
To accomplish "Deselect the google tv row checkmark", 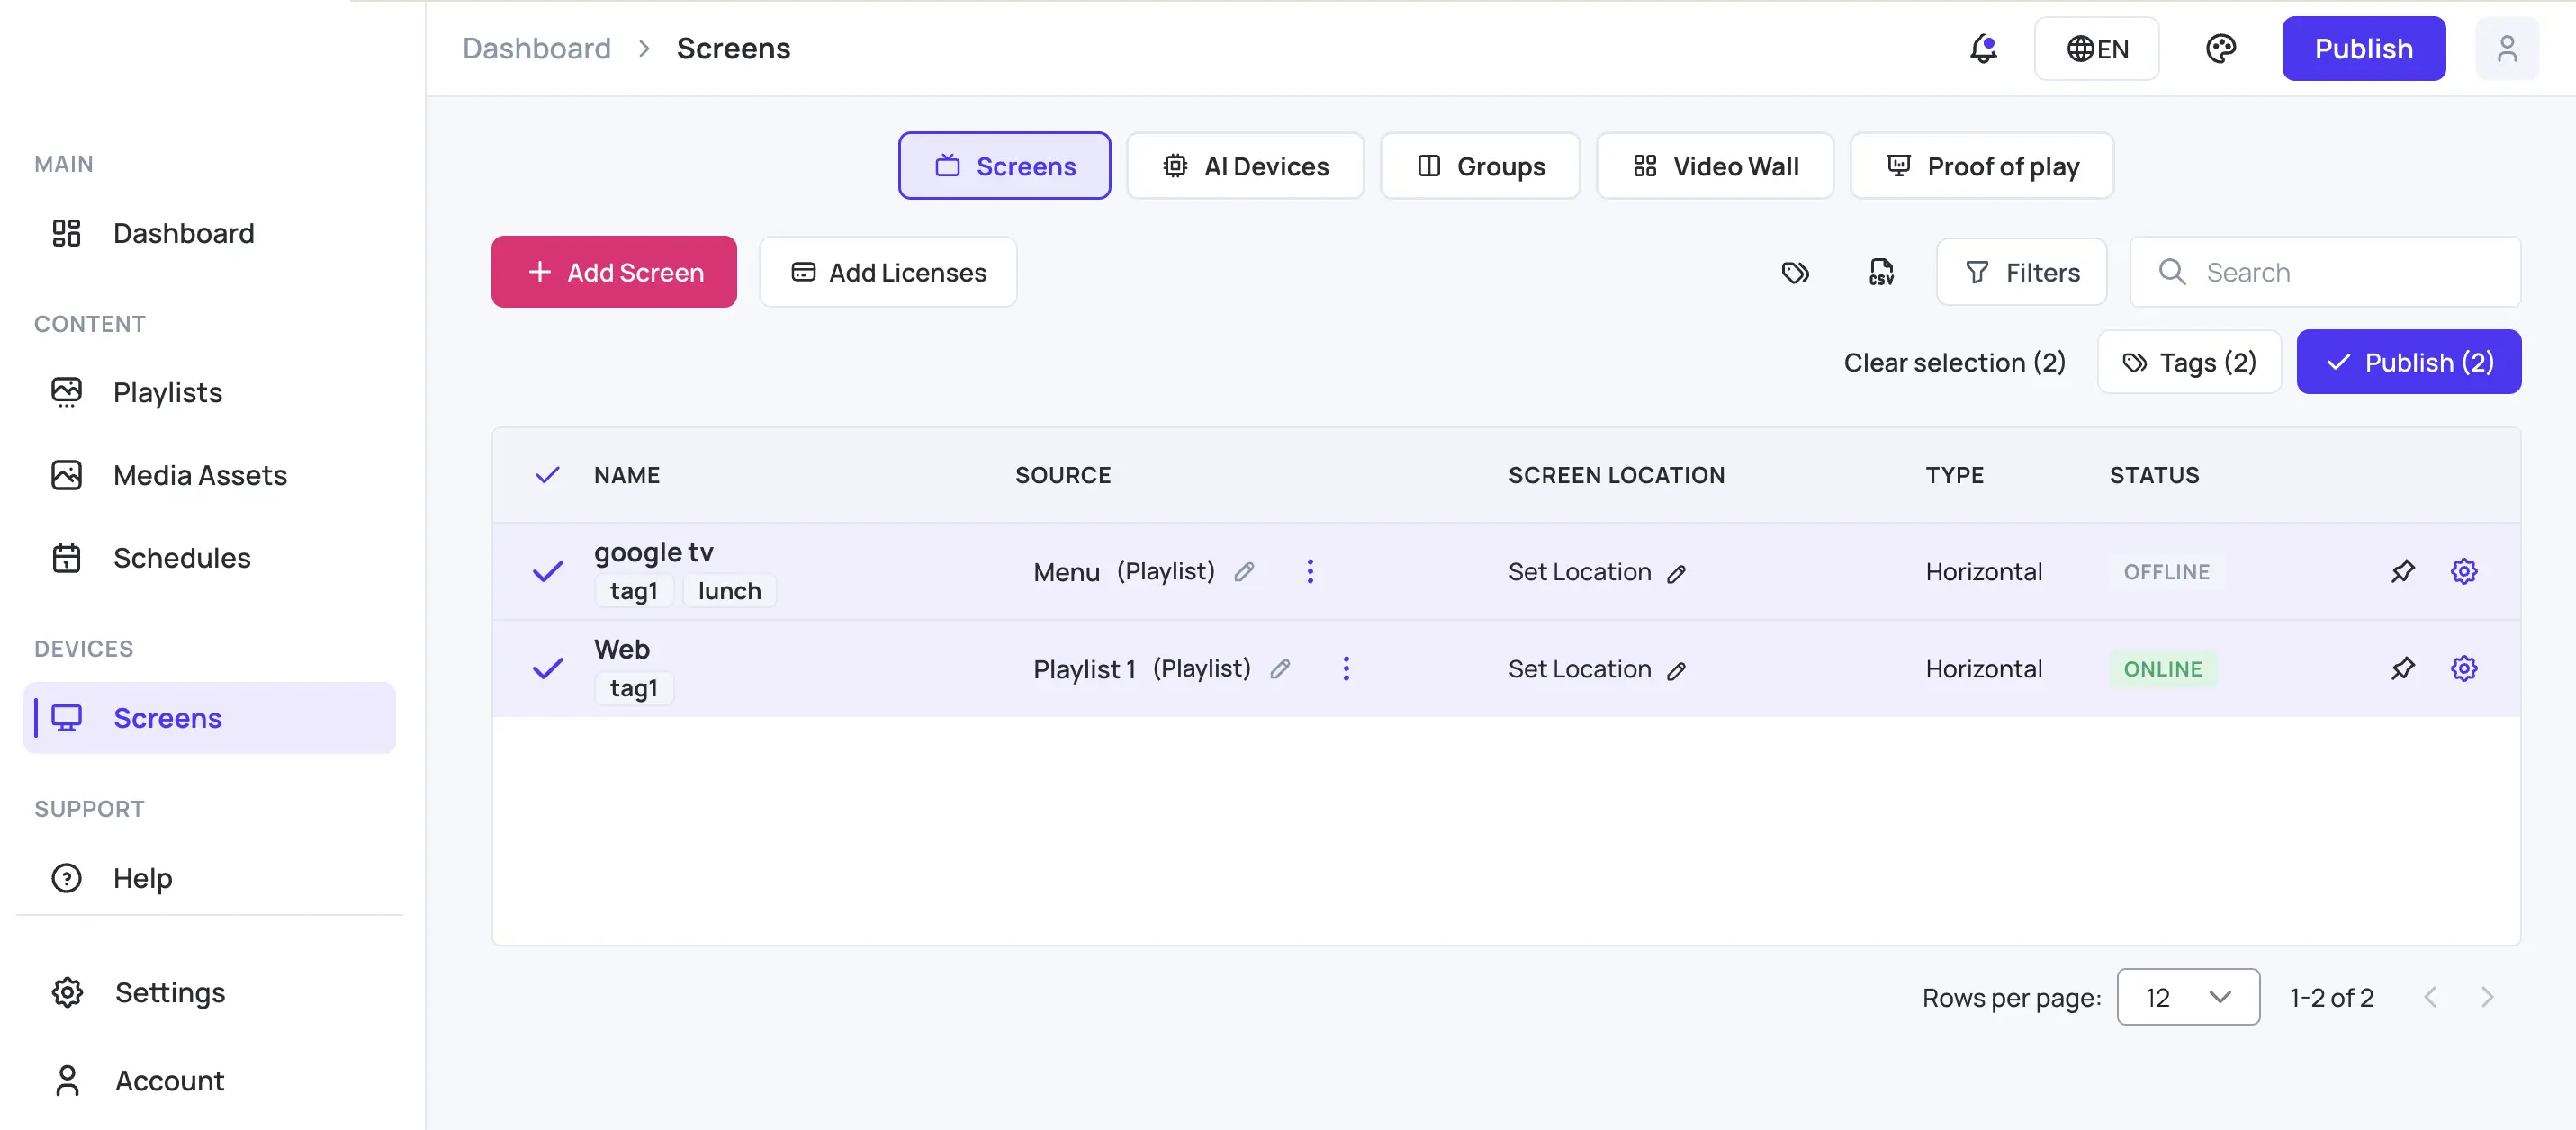I will [x=547, y=572].
